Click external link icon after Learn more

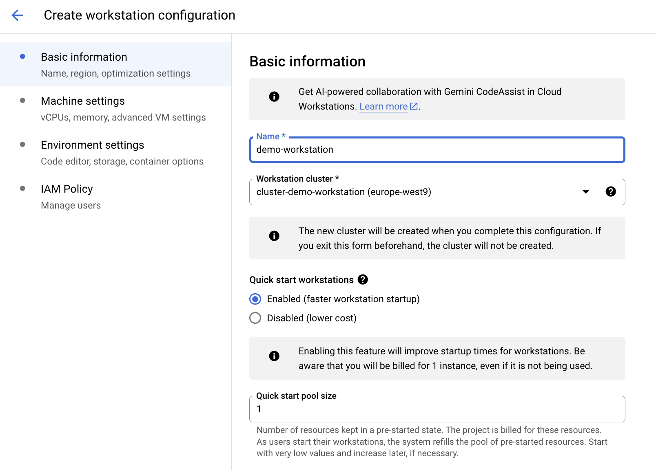coord(414,106)
